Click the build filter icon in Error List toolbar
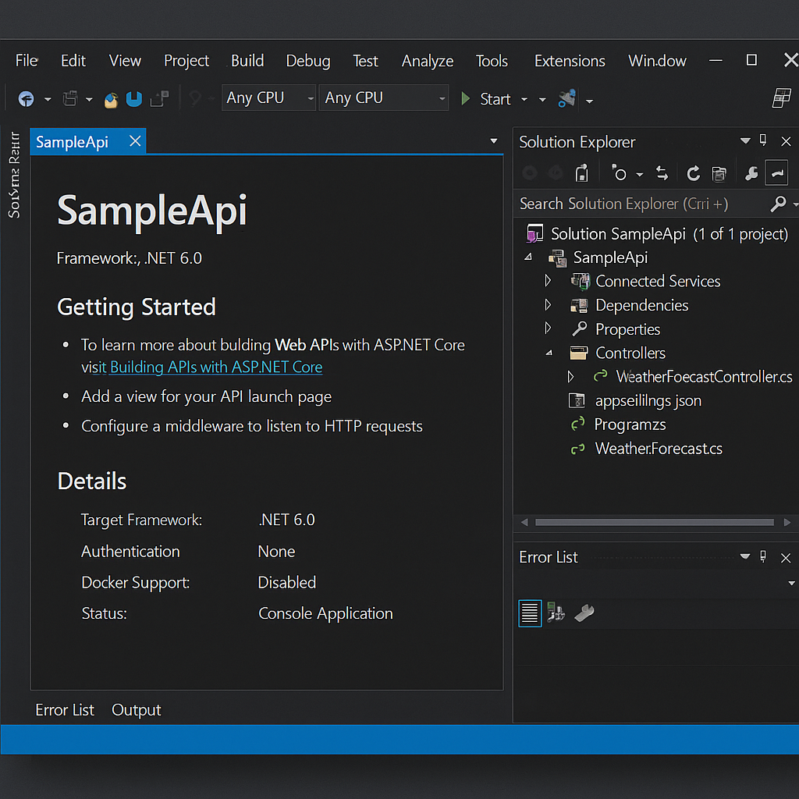 point(556,613)
